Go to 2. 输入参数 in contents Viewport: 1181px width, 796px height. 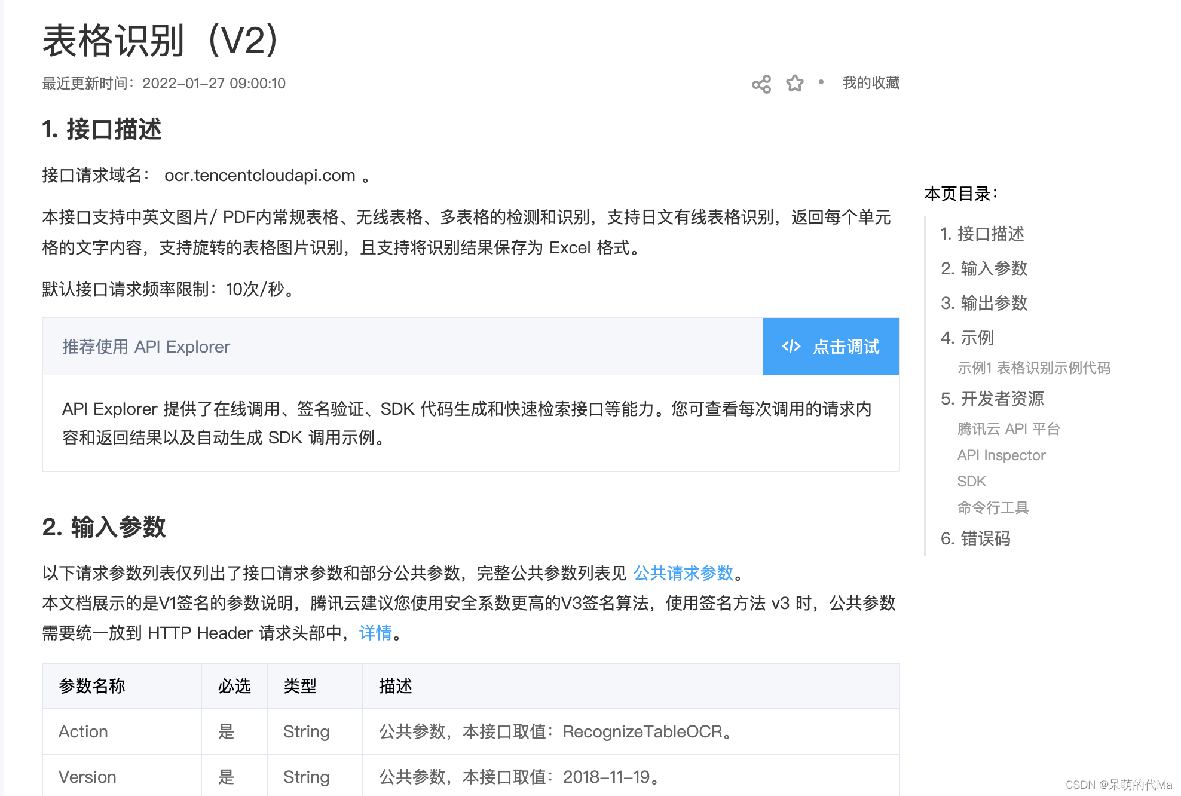[x=983, y=268]
